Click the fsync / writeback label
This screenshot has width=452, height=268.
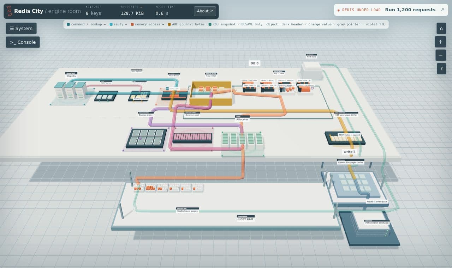pyautogui.click(x=377, y=202)
